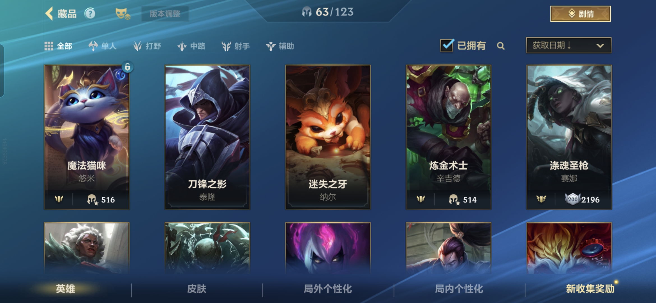Go back using the 藏品 arrow

pyautogui.click(x=49, y=13)
